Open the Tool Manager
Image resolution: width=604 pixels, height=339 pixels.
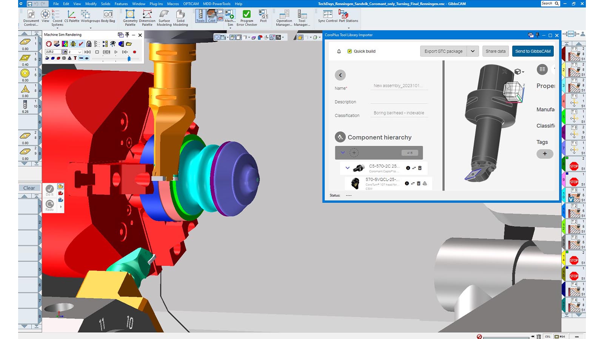coord(302,18)
